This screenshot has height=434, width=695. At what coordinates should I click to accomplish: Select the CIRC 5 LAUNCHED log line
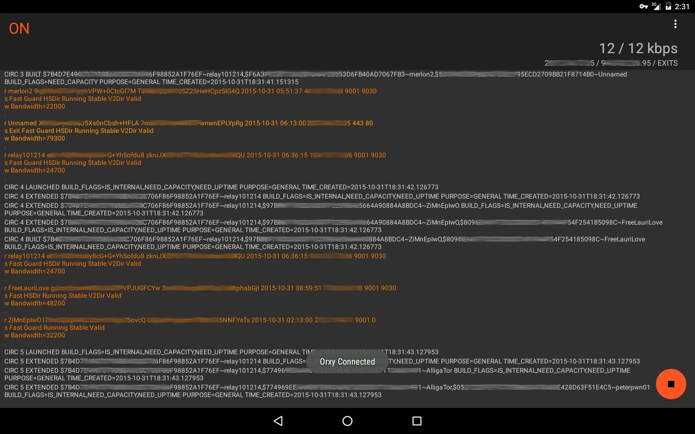pyautogui.click(x=221, y=352)
